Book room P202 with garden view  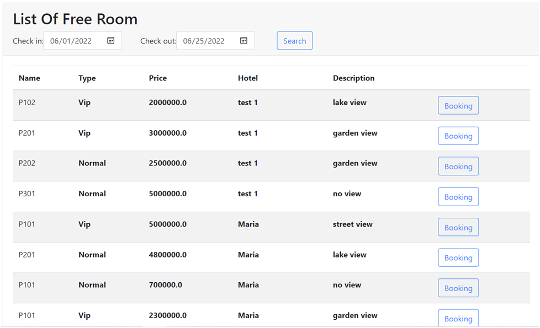coord(458,166)
